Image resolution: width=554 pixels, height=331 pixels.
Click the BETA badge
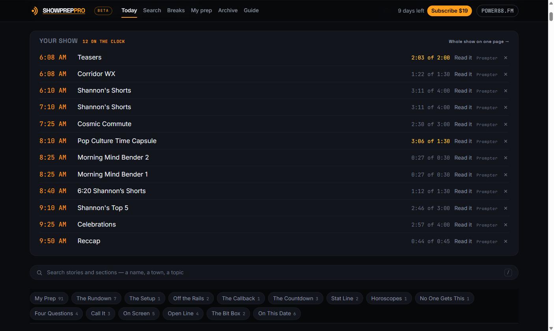(x=103, y=11)
